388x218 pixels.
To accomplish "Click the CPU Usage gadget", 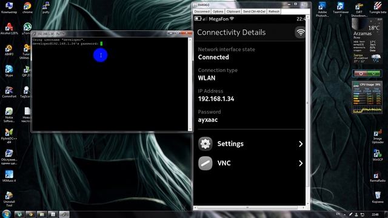I will [x=367, y=97].
